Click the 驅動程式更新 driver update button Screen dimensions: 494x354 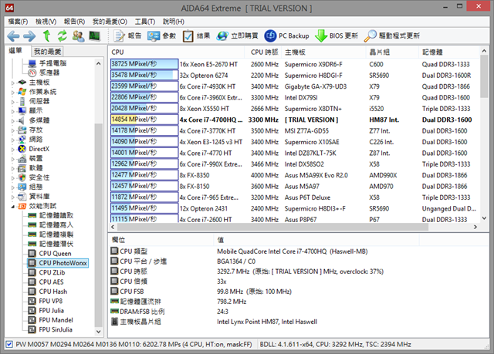tap(391, 36)
